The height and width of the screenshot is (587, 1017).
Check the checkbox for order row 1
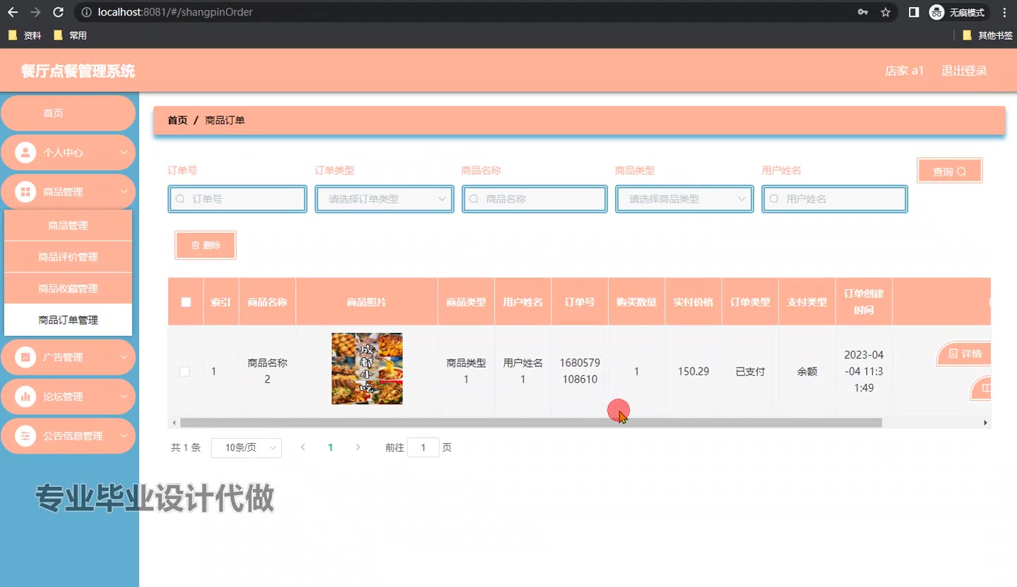coord(185,371)
